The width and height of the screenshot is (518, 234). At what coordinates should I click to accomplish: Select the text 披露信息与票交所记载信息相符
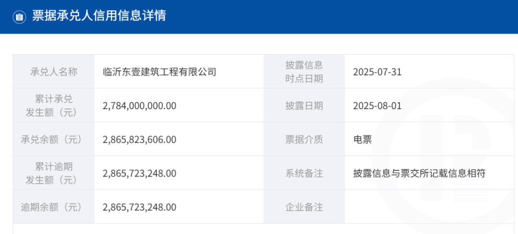pyautogui.click(x=419, y=174)
